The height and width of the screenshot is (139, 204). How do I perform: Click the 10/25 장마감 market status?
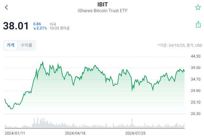59,28
